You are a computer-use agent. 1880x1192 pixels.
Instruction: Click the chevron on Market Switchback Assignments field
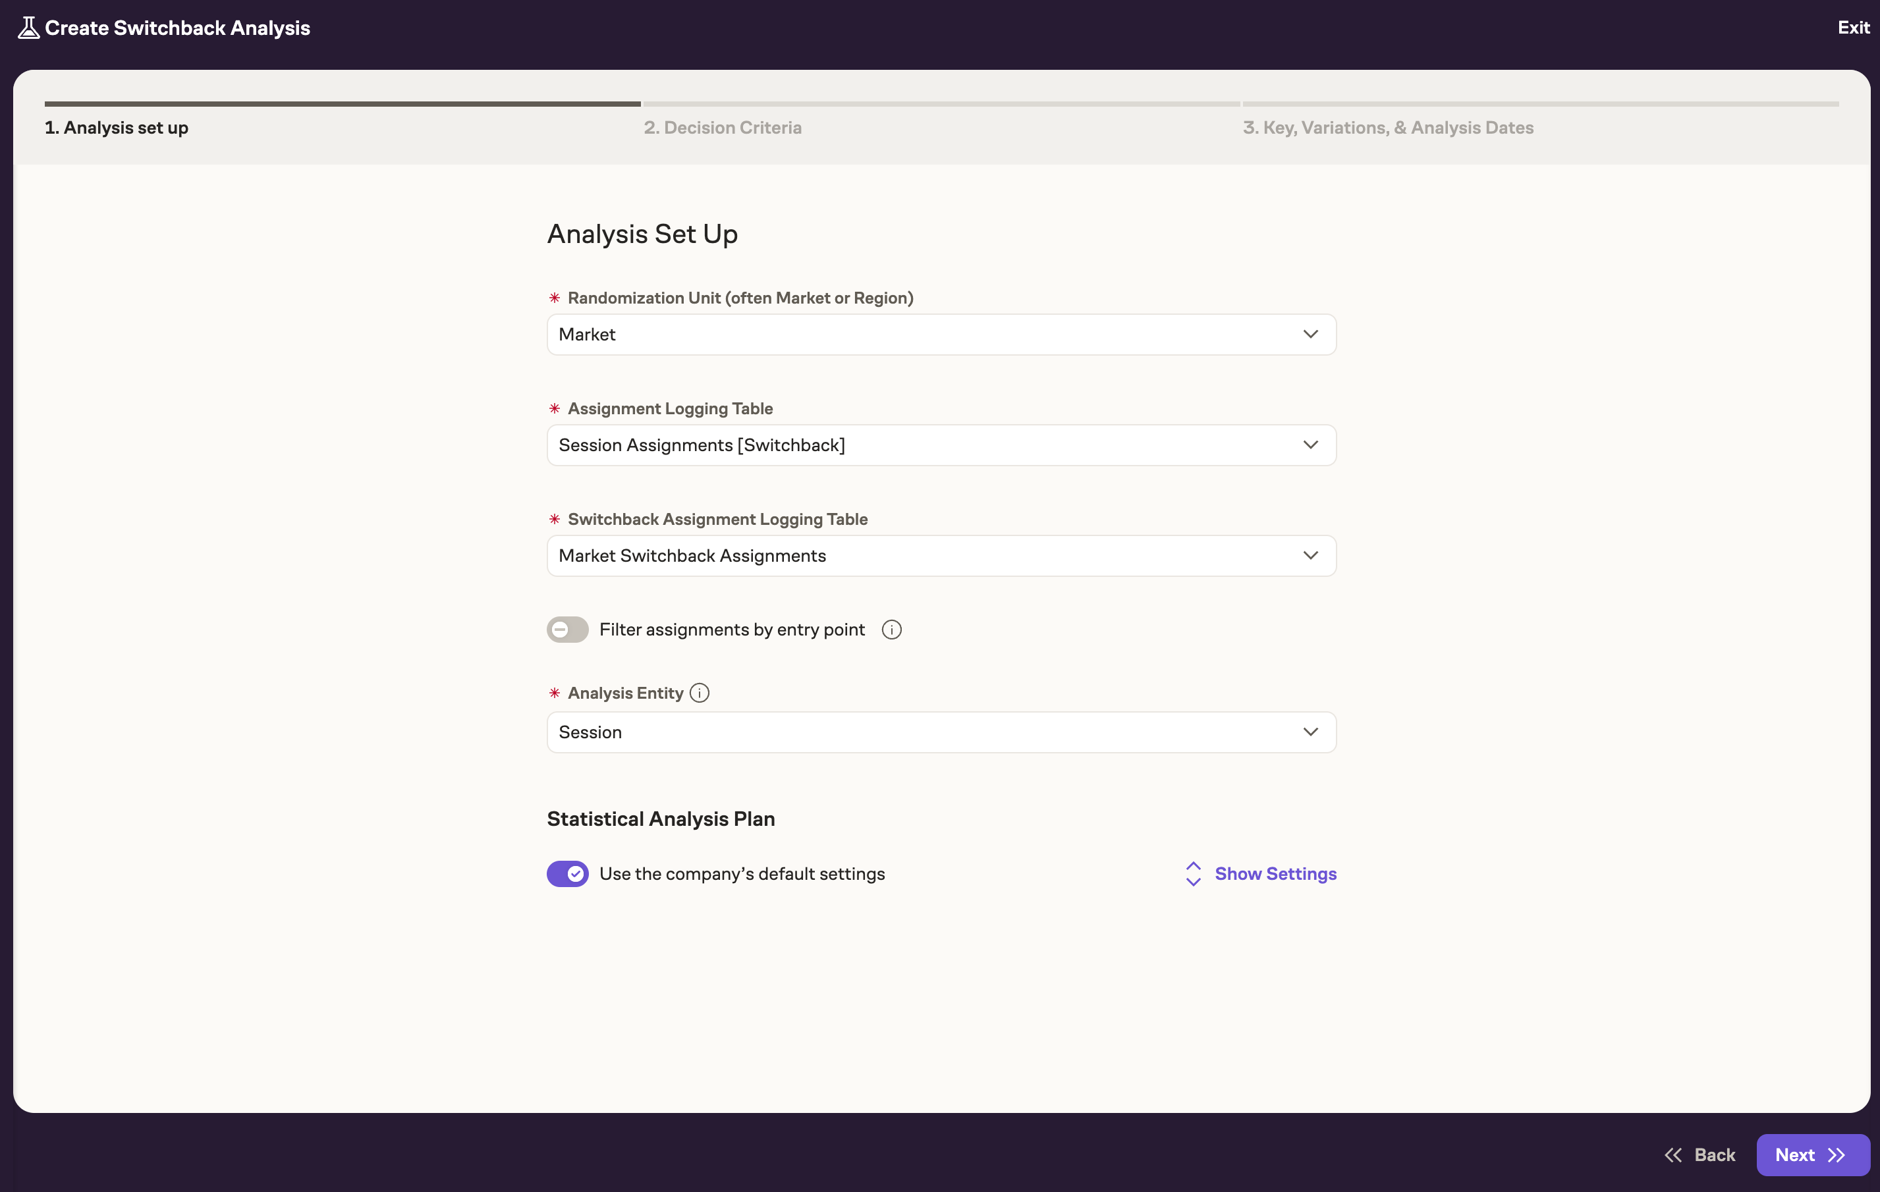coord(1311,555)
